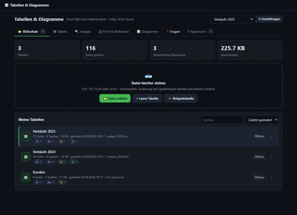Click the Datei wählen button

[x=115, y=98]
